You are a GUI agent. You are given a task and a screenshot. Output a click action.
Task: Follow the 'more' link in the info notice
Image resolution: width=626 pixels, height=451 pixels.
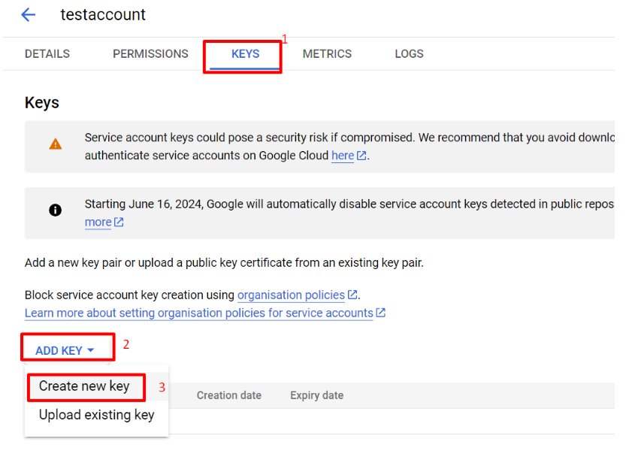click(98, 222)
